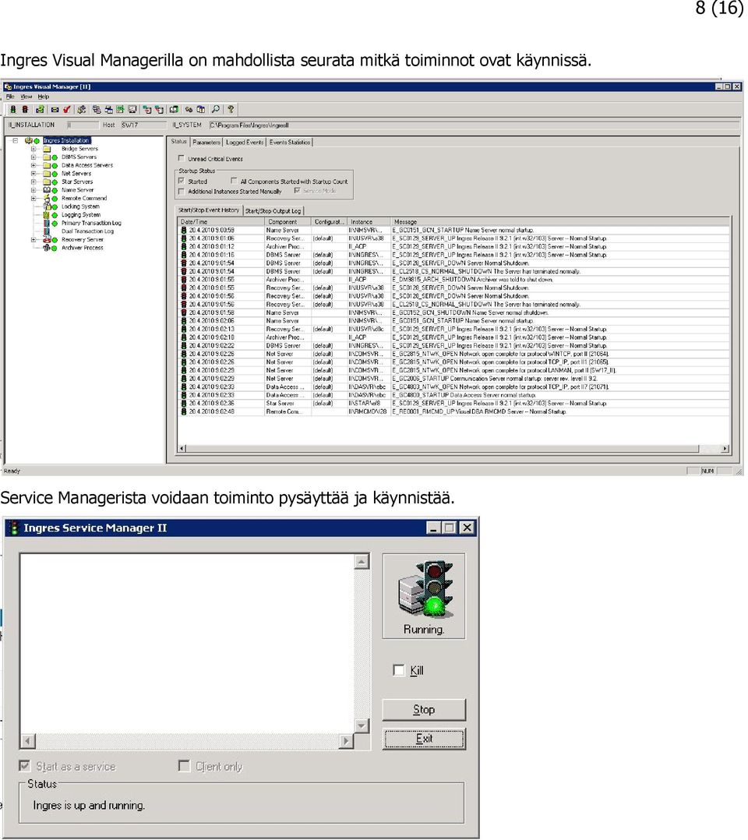Enable the Kill checkbox in Service Manager
Image resolution: width=748 pixels, height=840 pixels.
point(399,670)
